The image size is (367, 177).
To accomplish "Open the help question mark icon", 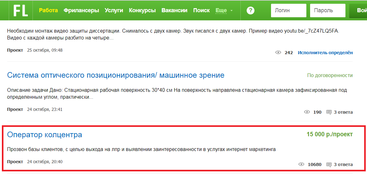I will 250,11.
